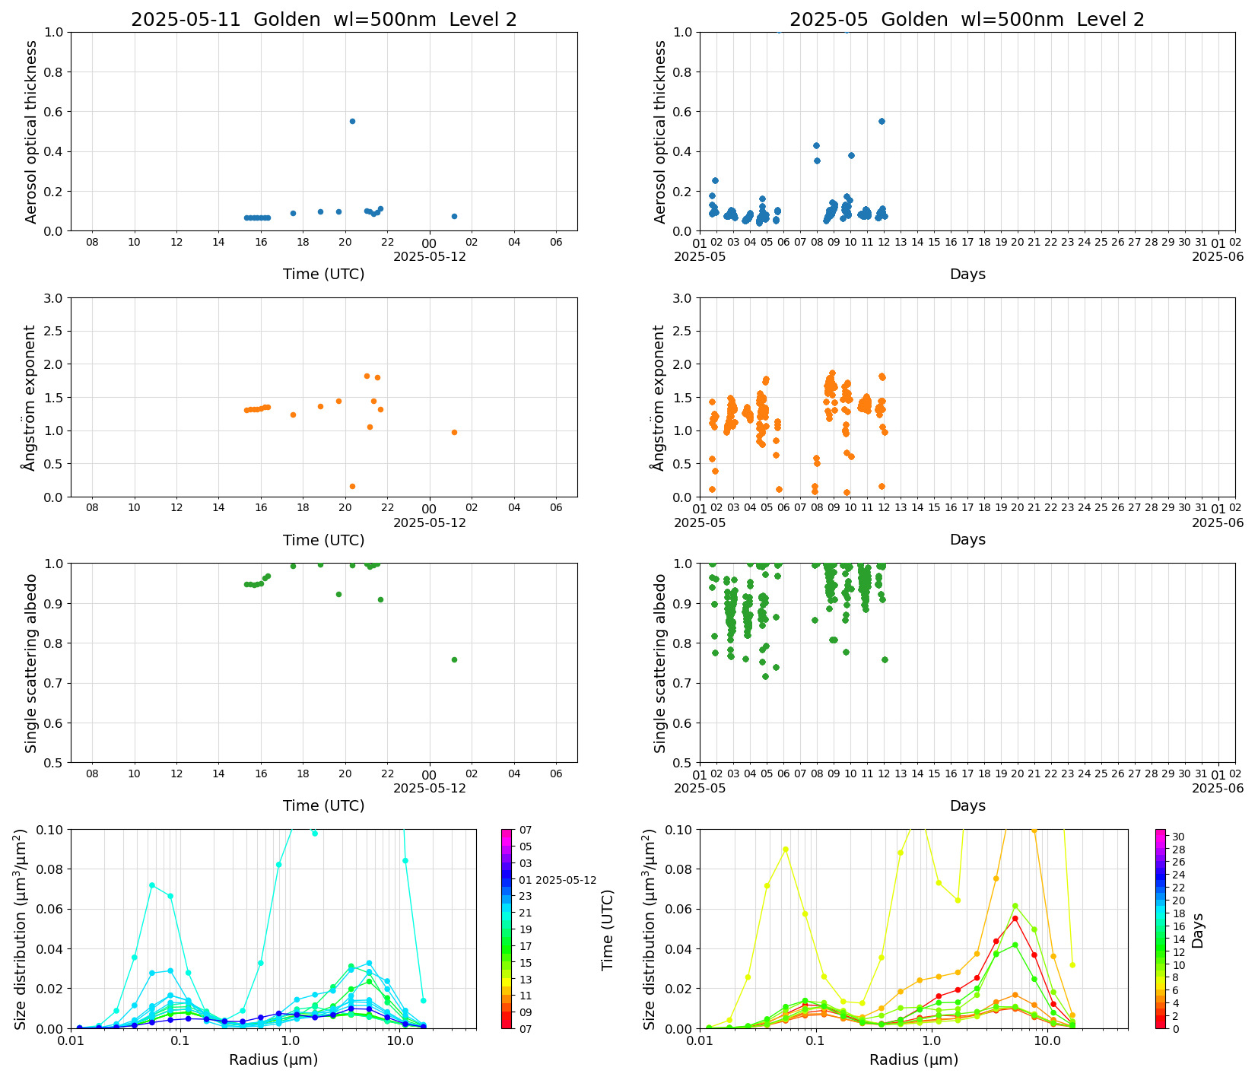Click 'Days' label under monthly Ångström plot
Image resolution: width=1258 pixels, height=1080 pixels.
(967, 539)
